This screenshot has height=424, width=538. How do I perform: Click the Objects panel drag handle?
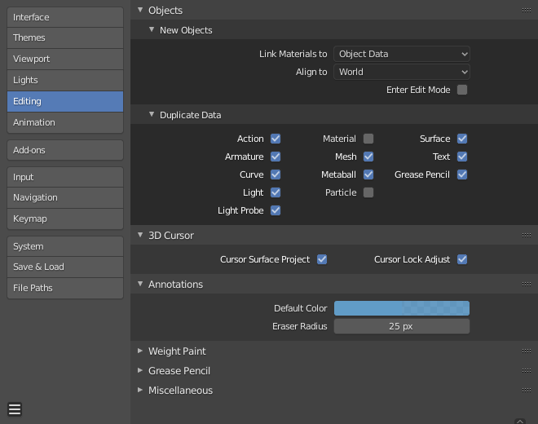coord(527,11)
